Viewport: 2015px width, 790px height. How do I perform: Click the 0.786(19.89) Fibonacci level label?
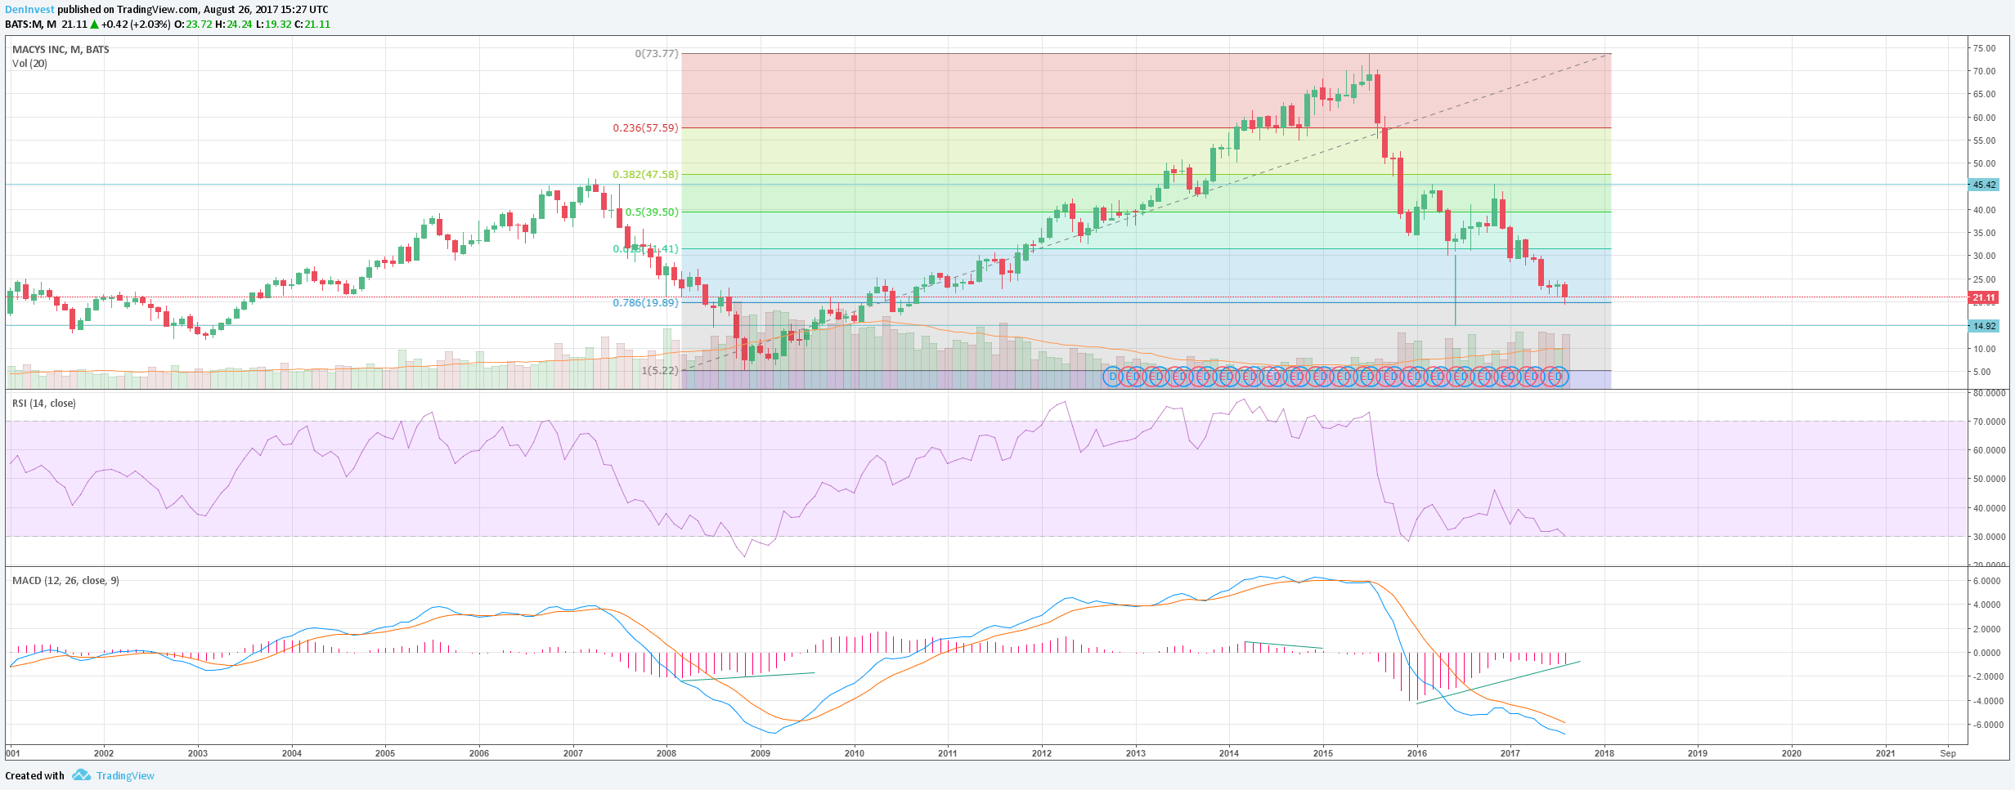(646, 303)
